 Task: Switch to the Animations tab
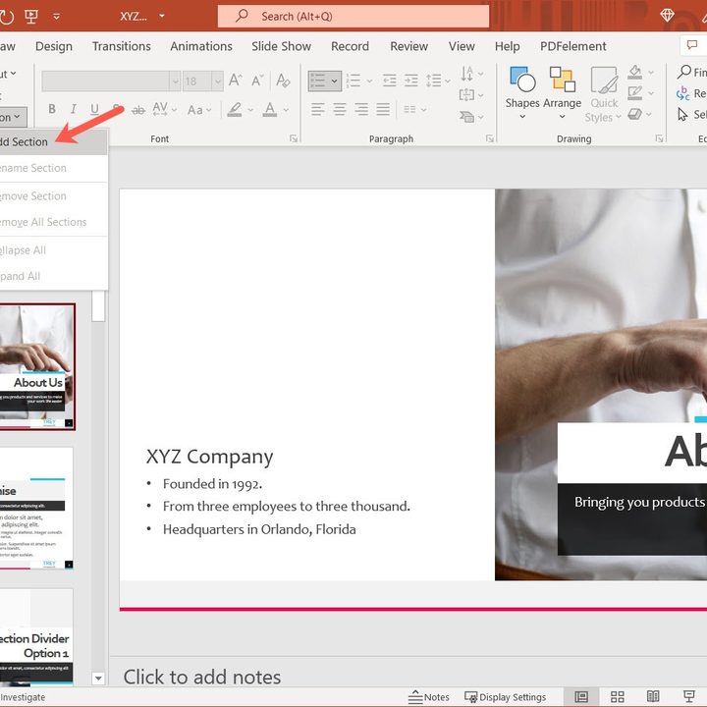201,46
